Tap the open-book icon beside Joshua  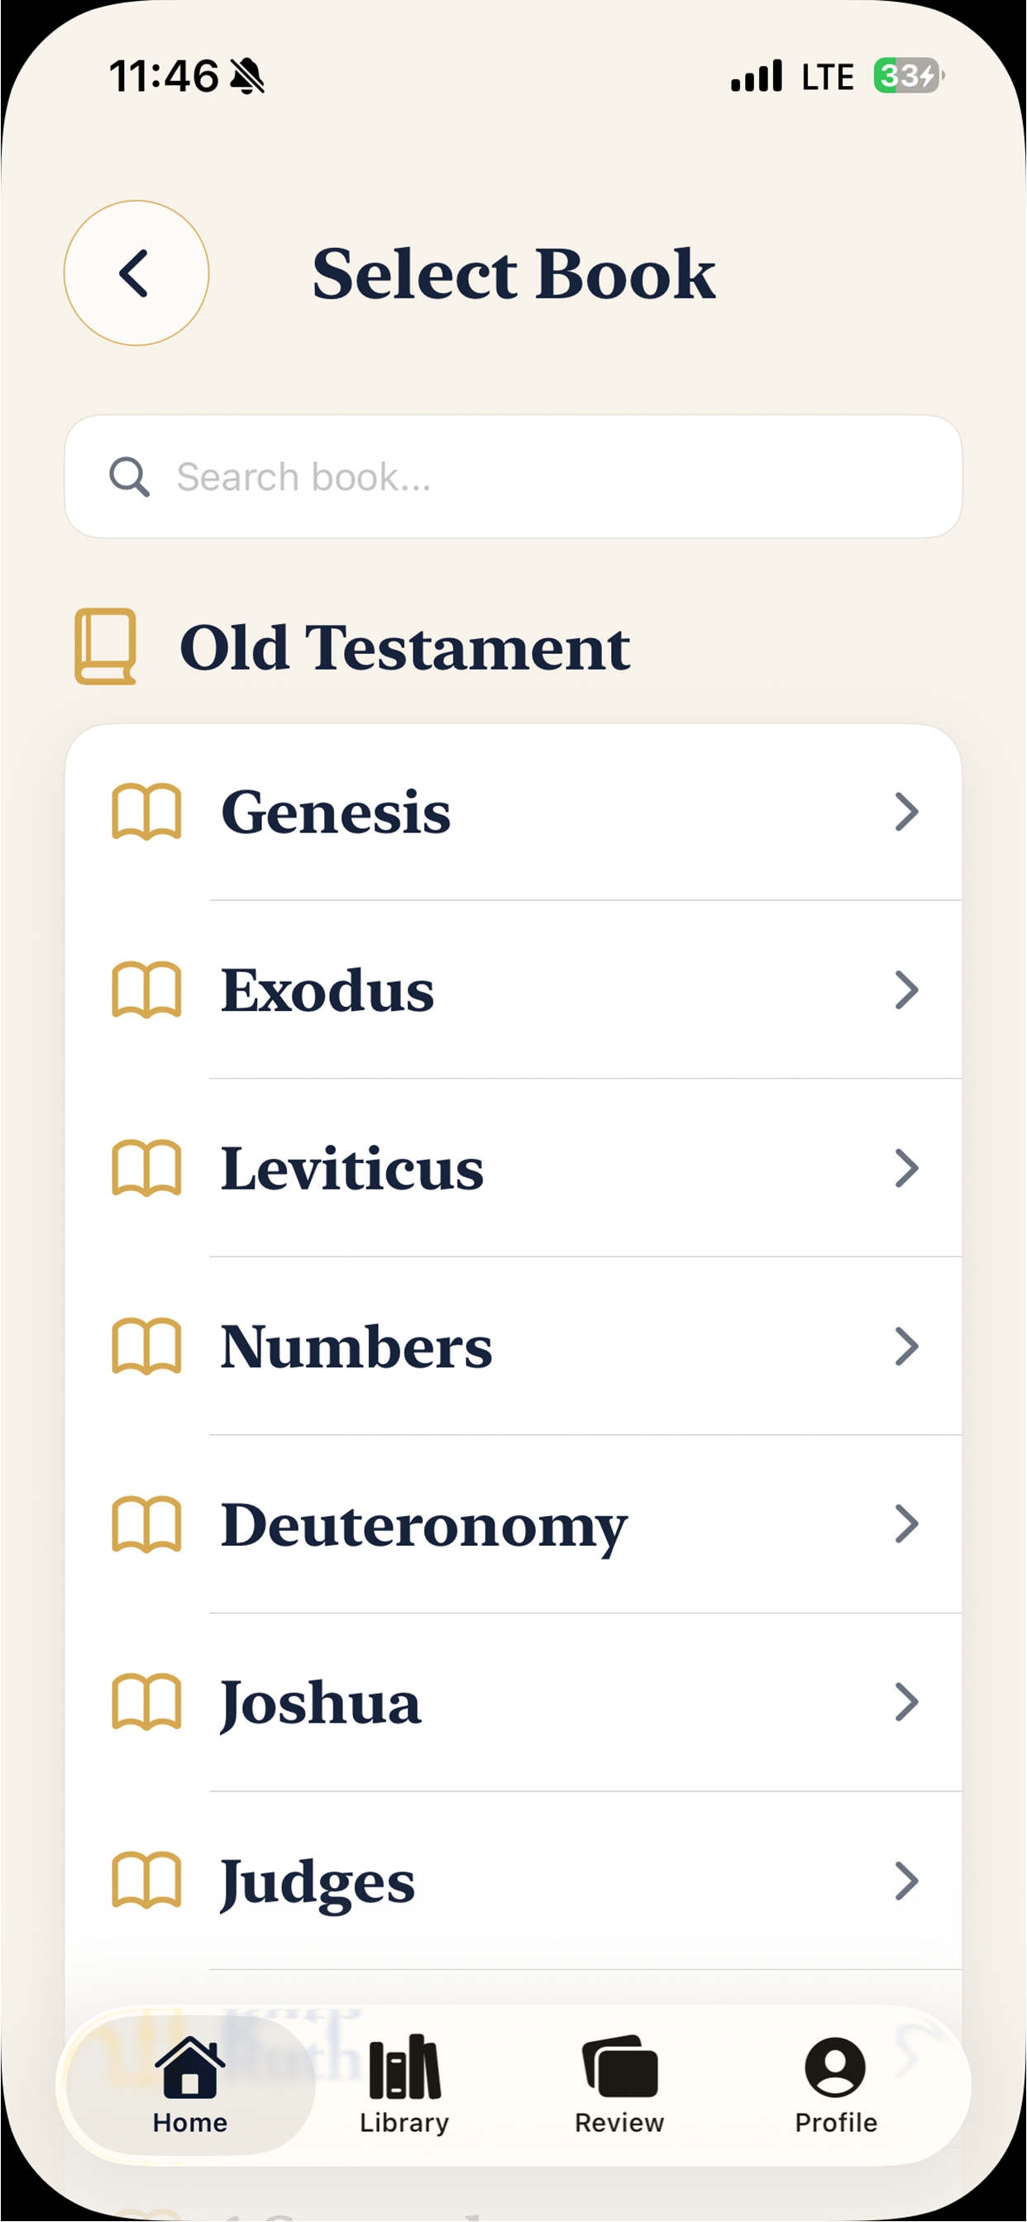point(146,1702)
